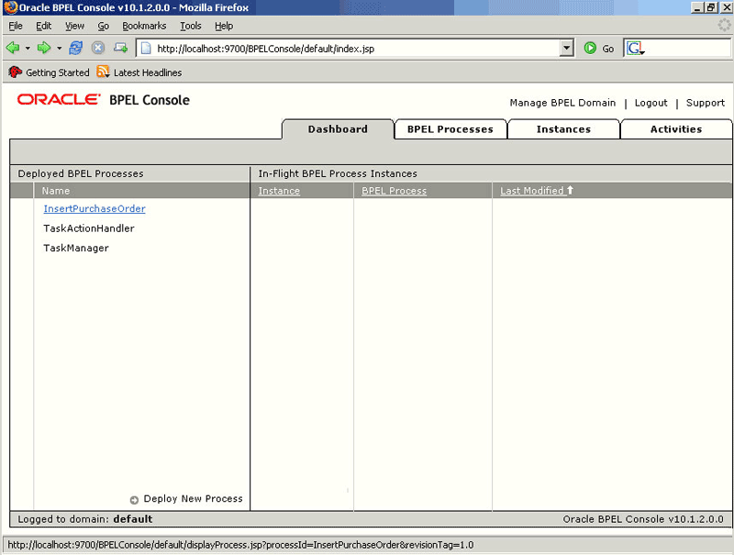Click the page icon in the address bar
Image resolution: width=734 pixels, height=555 pixels.
point(146,49)
